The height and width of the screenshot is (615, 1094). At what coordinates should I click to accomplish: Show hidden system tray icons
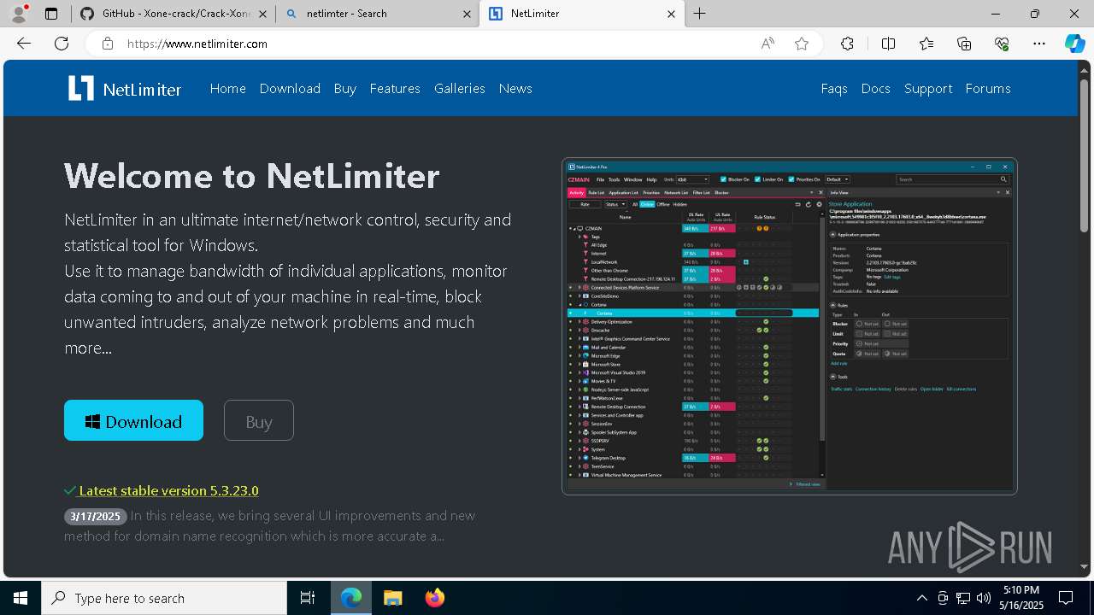[x=921, y=598]
